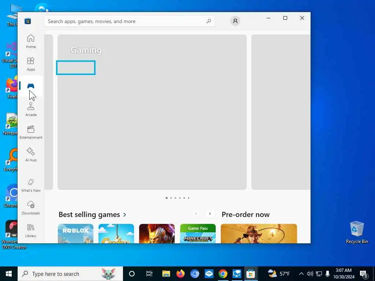Screen dimensions: 375x281
Task: Open the Arcade section in the sidebar
Action: coord(31,109)
